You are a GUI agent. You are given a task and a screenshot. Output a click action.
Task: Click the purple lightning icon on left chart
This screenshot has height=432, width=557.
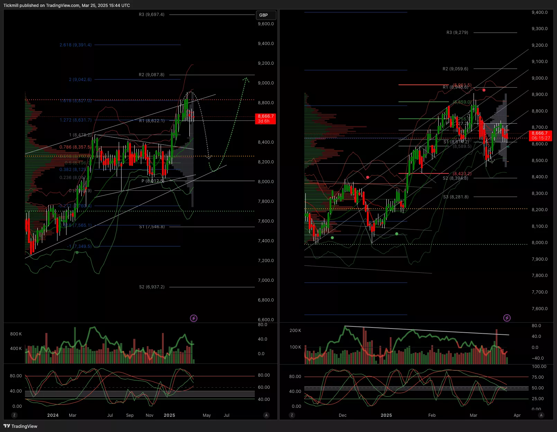point(194,318)
